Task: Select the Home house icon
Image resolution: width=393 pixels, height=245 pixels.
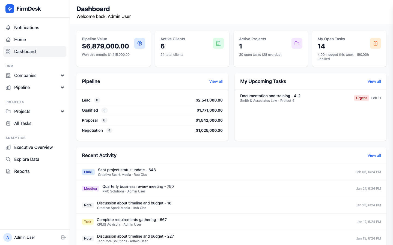Action: [8, 39]
